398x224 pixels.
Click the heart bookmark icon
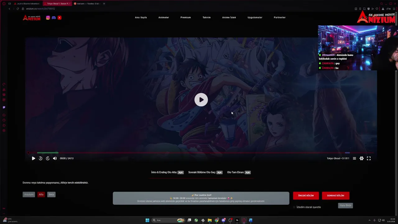(377, 9)
